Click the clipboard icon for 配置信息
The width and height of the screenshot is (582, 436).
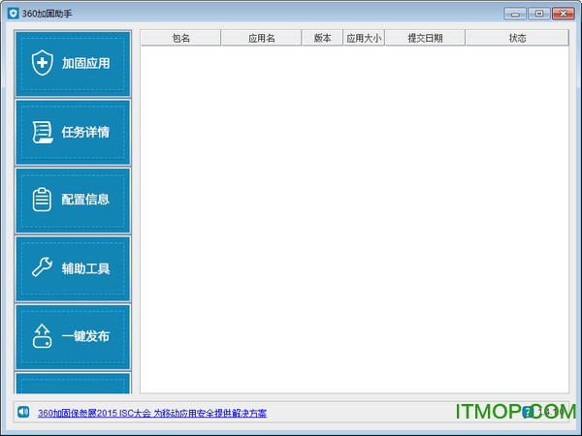pyautogui.click(x=41, y=200)
